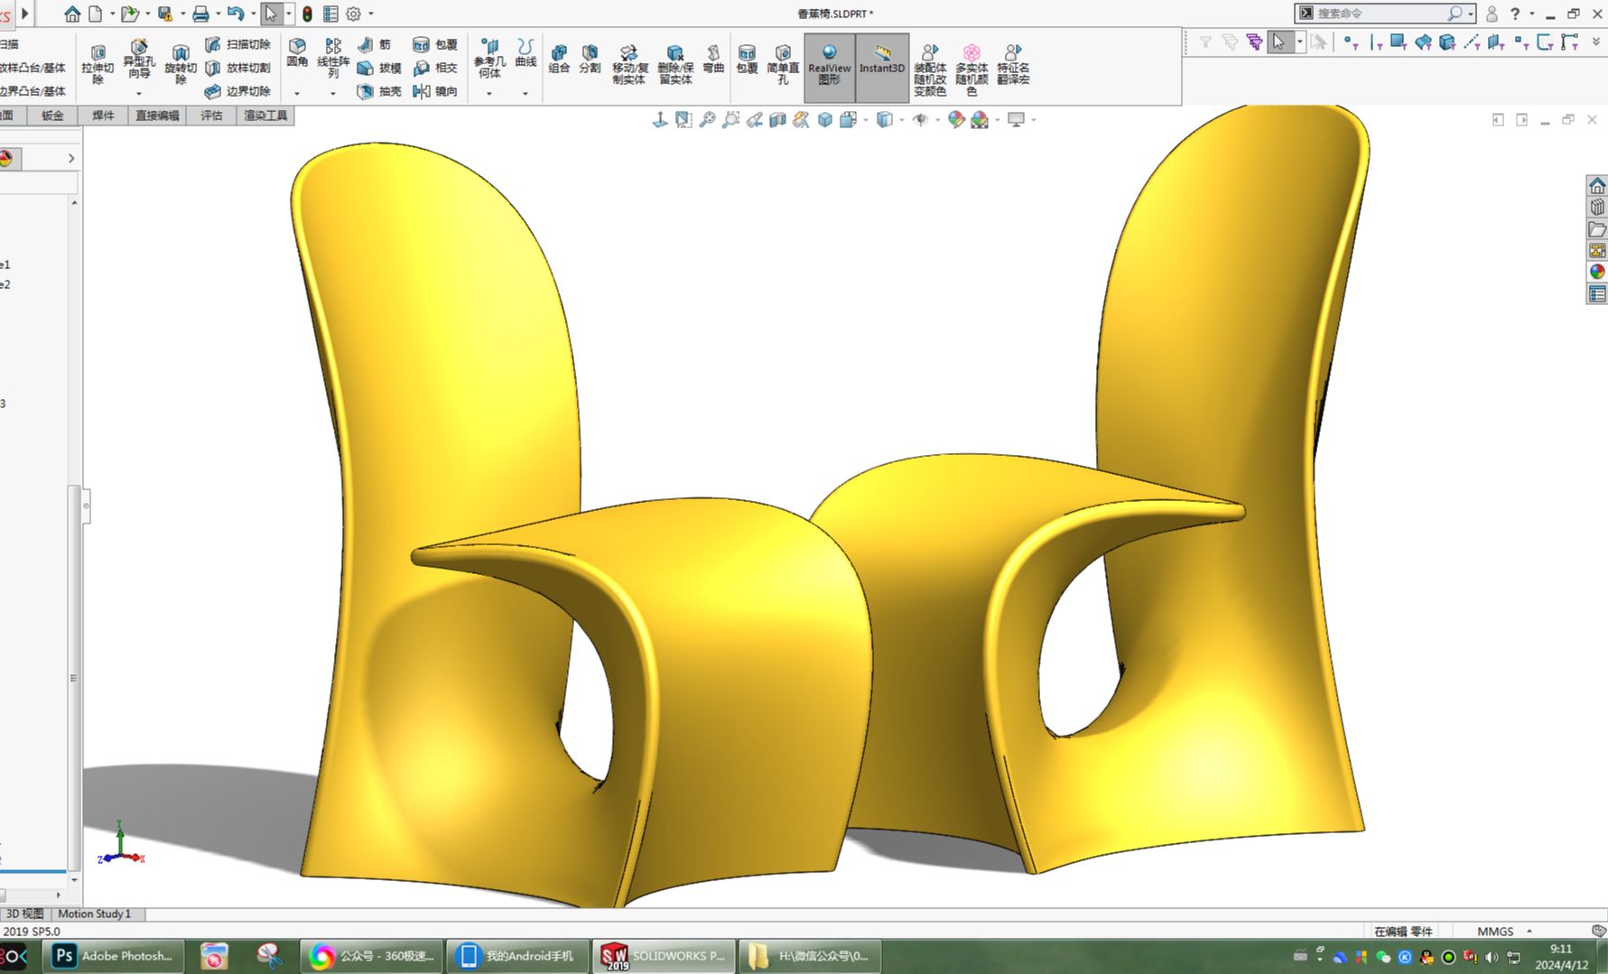Save the part using the Save icon
The width and height of the screenshot is (1608, 974).
click(165, 14)
